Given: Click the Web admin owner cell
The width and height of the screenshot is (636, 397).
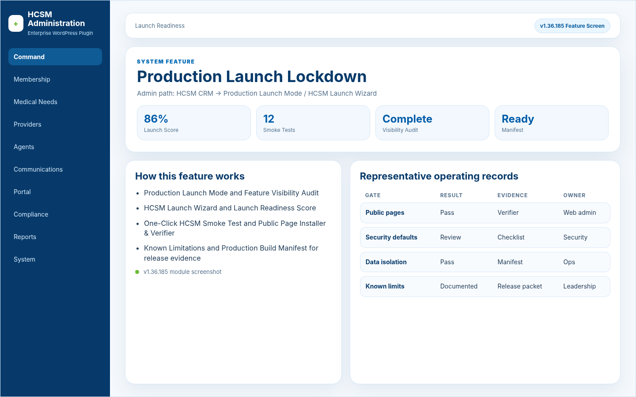Looking at the screenshot, I should click(579, 213).
